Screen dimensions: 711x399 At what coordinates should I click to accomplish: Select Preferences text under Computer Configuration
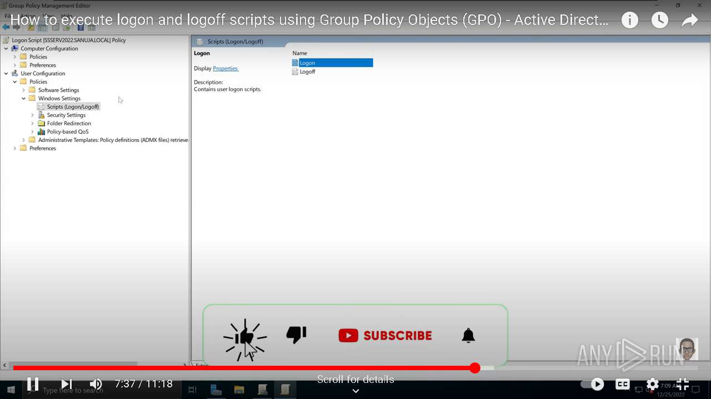43,65
